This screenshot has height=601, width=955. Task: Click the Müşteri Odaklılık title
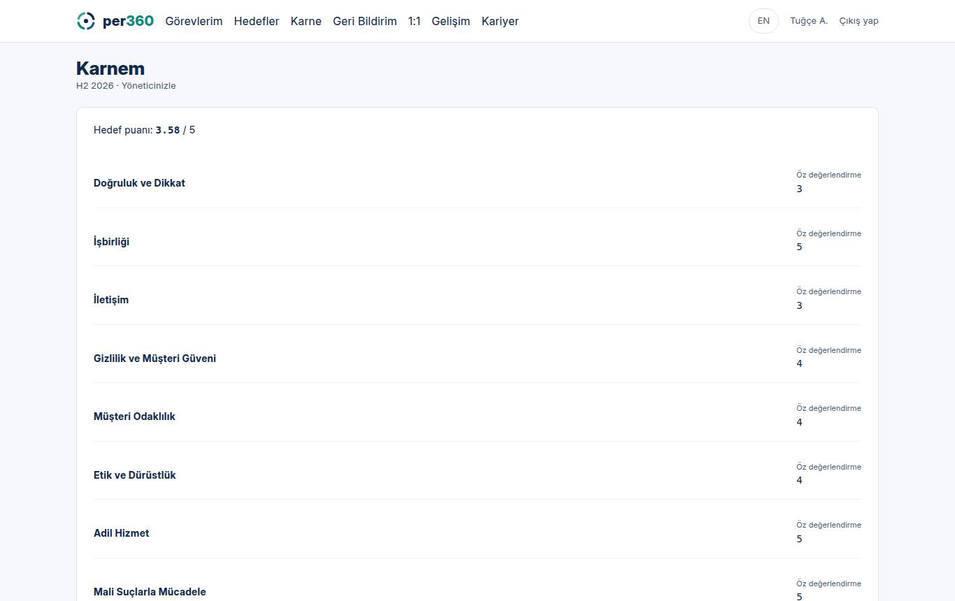point(134,417)
